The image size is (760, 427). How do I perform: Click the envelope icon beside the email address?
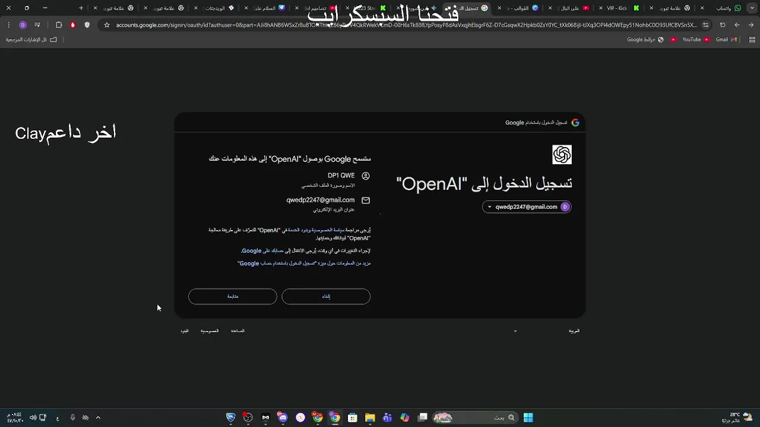366,200
